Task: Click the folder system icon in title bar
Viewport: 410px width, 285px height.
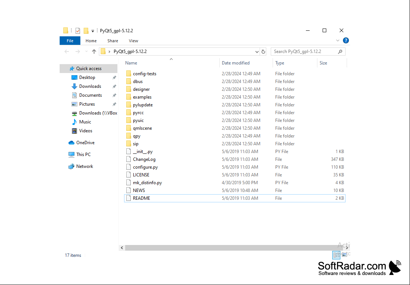Action: click(x=66, y=31)
